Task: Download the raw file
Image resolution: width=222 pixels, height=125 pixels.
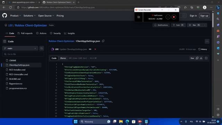Action: pyautogui.click(x=201, y=58)
